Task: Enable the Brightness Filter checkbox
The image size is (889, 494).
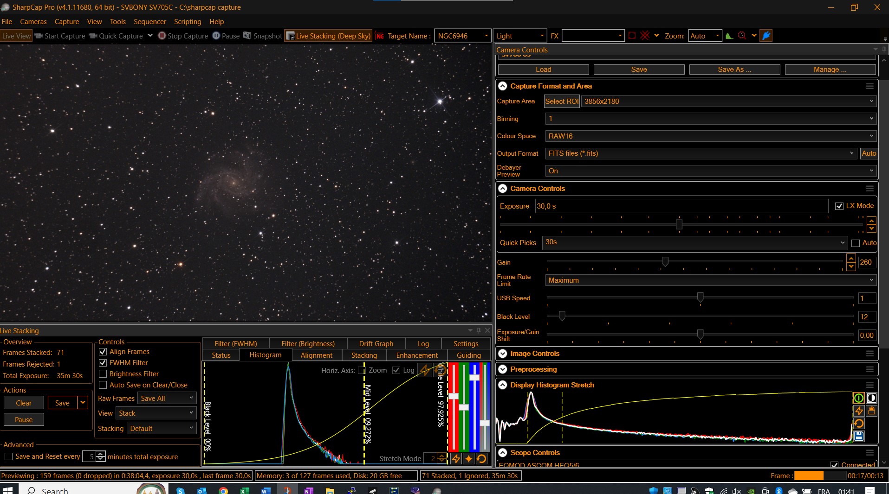Action: 103,374
